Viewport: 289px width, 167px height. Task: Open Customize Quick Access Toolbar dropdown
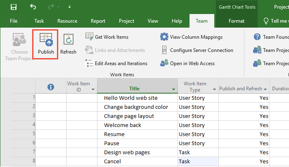69,7
